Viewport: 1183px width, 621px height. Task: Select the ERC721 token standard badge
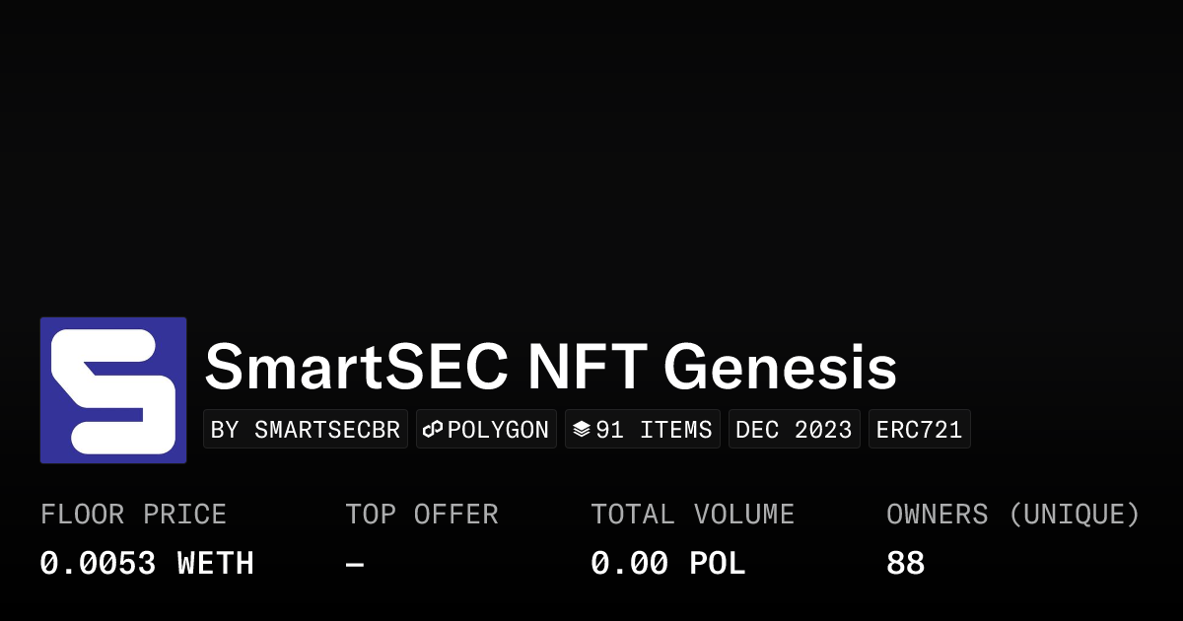click(919, 430)
